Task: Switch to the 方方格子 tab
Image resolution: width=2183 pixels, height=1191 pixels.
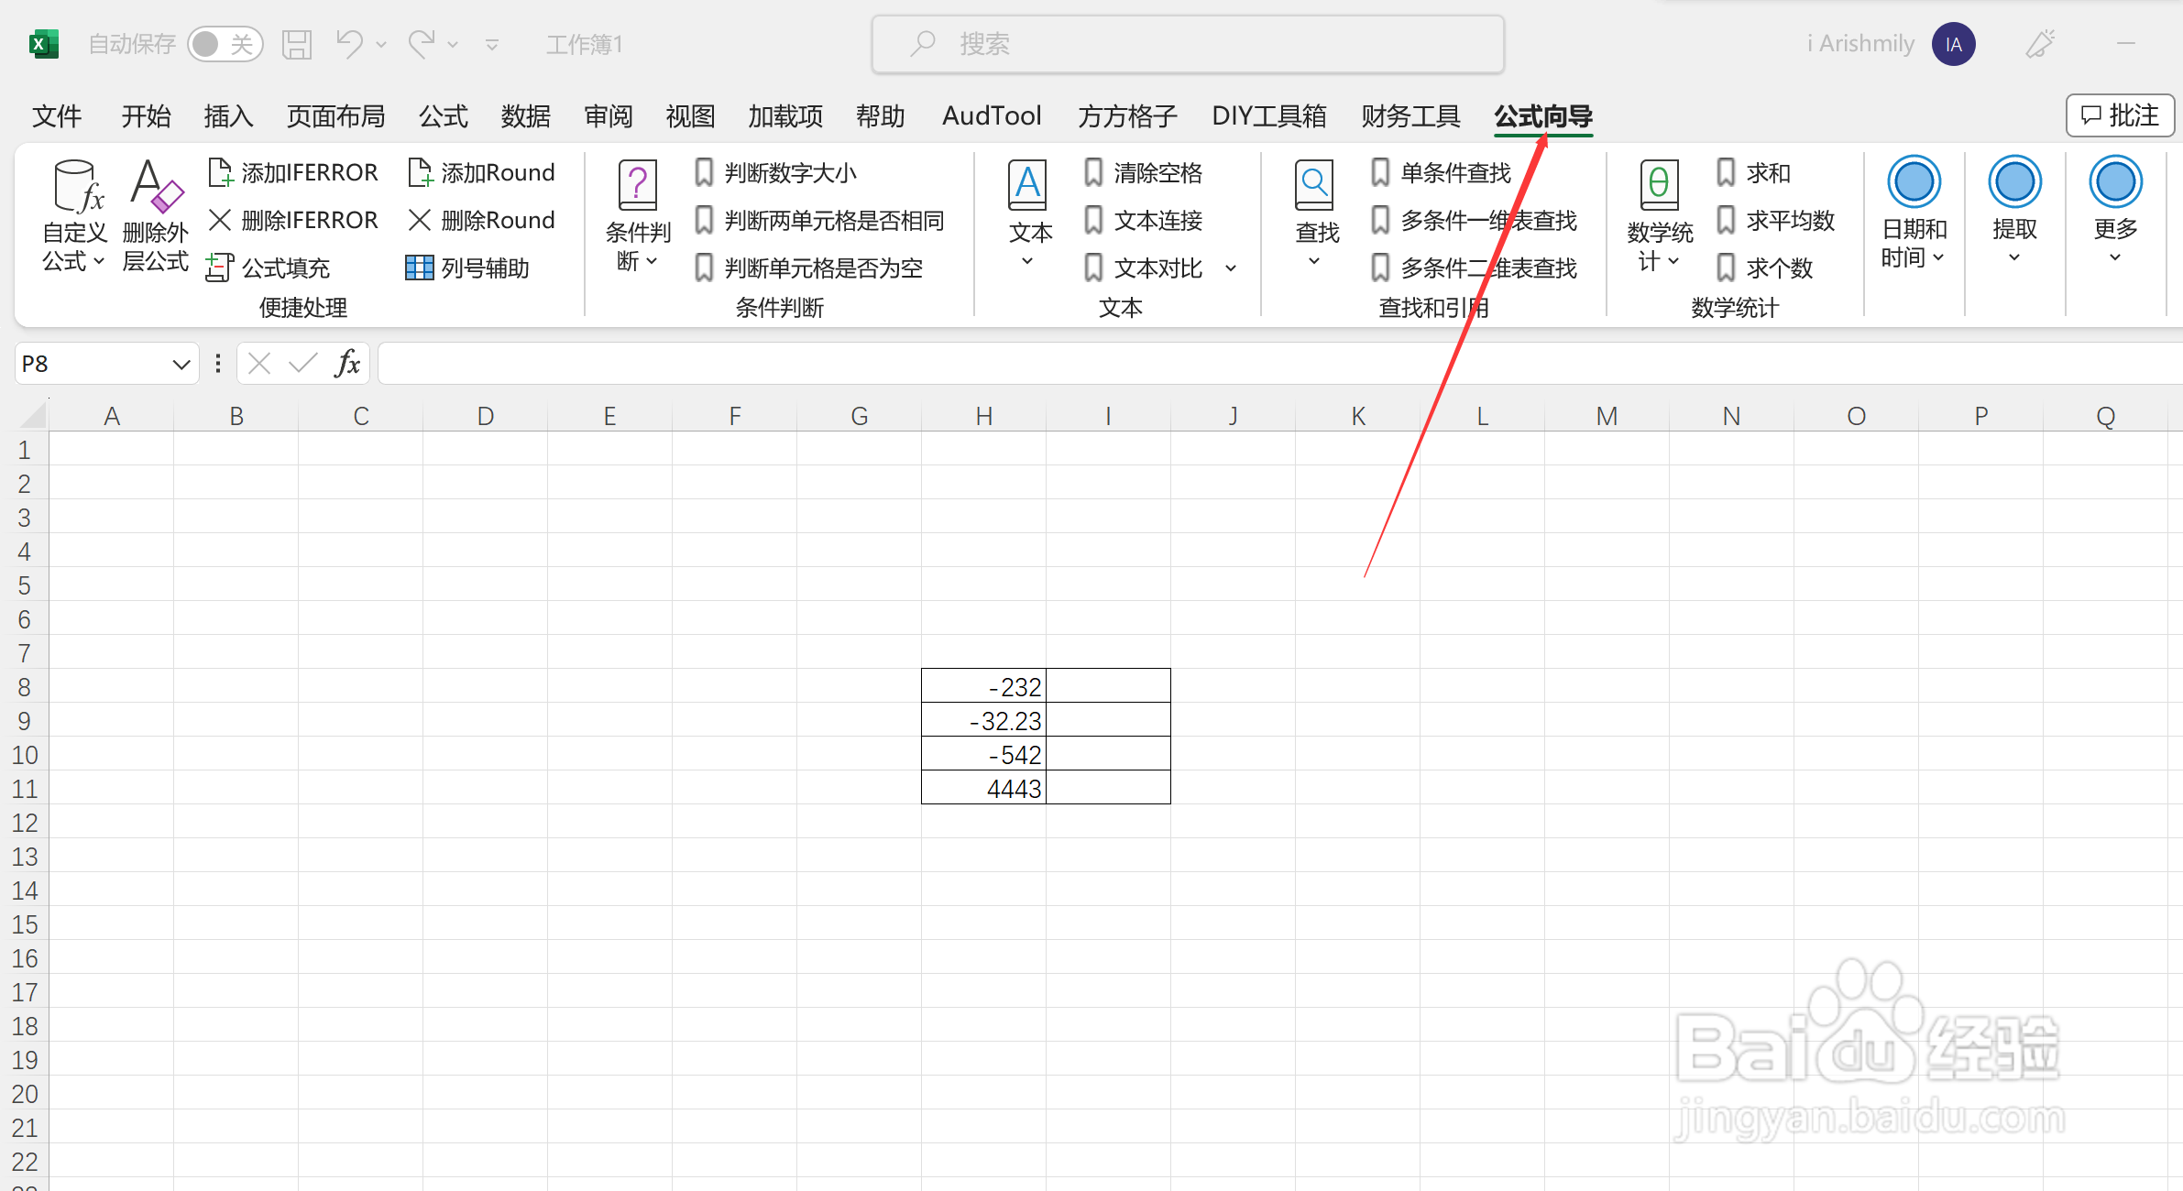Action: tap(1126, 116)
